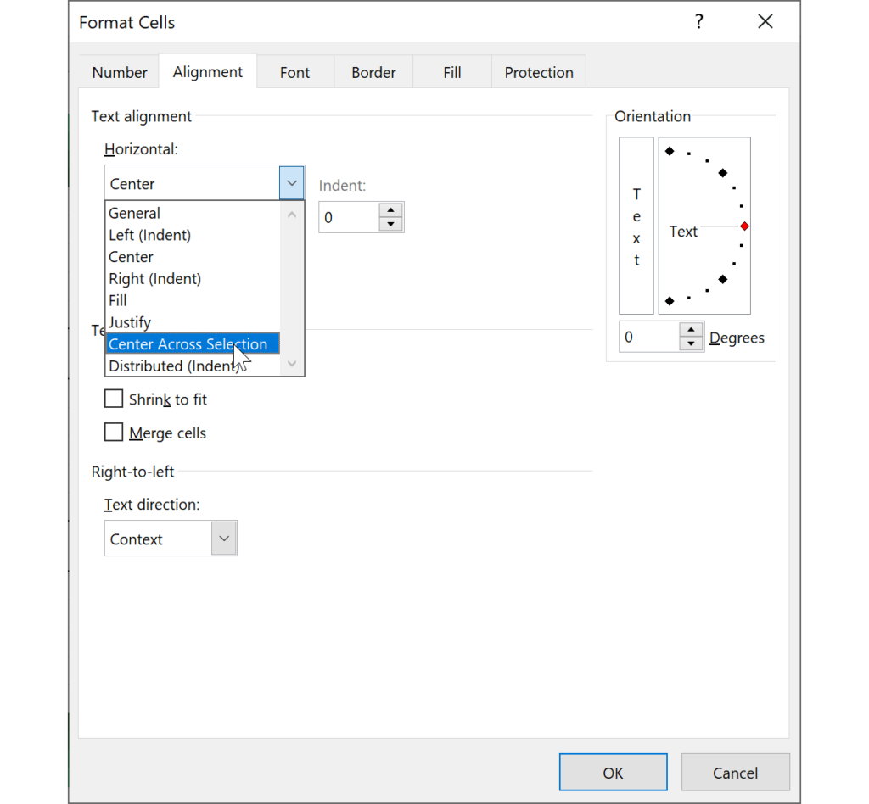Decrease the Indent value with down arrow
This screenshot has width=869, height=804.
[x=390, y=225]
